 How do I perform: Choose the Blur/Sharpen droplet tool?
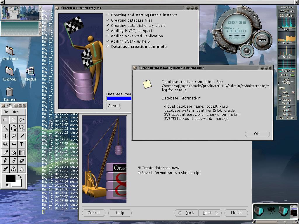coord(22,169)
